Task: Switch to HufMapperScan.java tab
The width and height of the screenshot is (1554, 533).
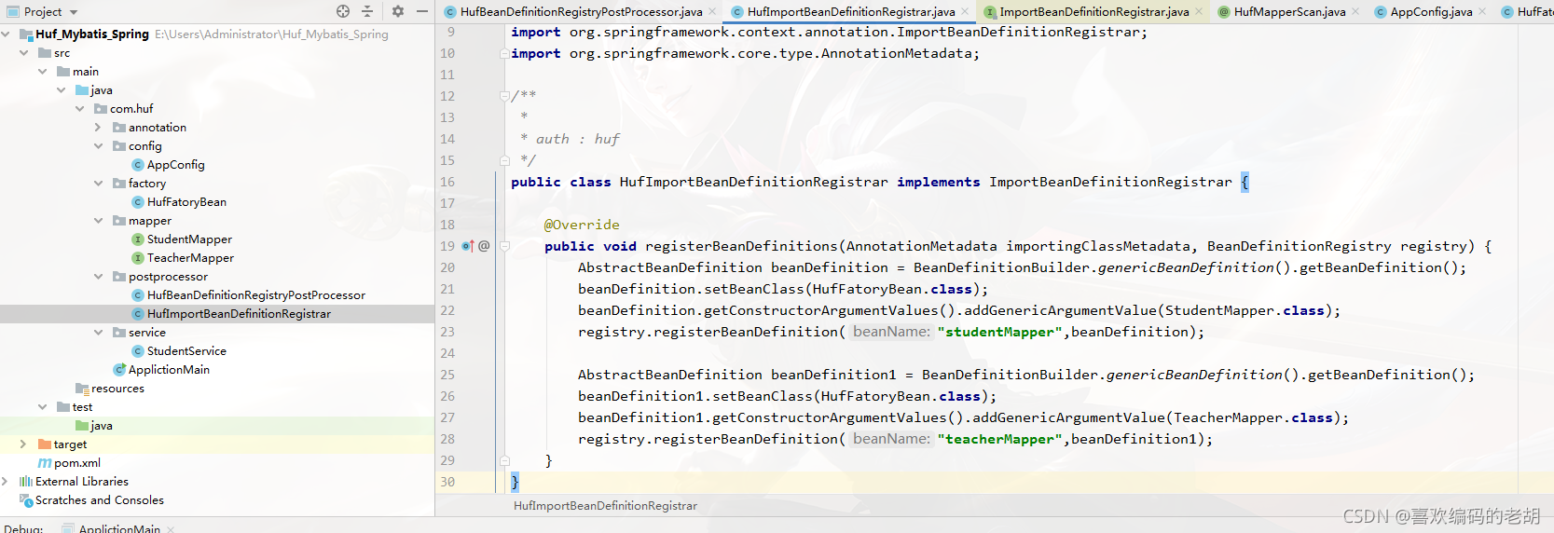Action: click(x=1289, y=11)
